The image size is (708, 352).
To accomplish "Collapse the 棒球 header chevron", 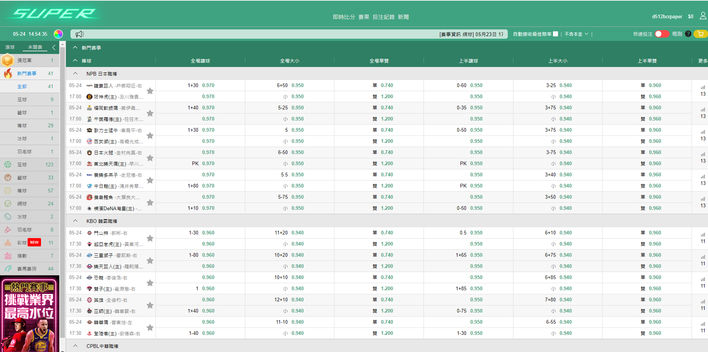I will pos(75,61).
